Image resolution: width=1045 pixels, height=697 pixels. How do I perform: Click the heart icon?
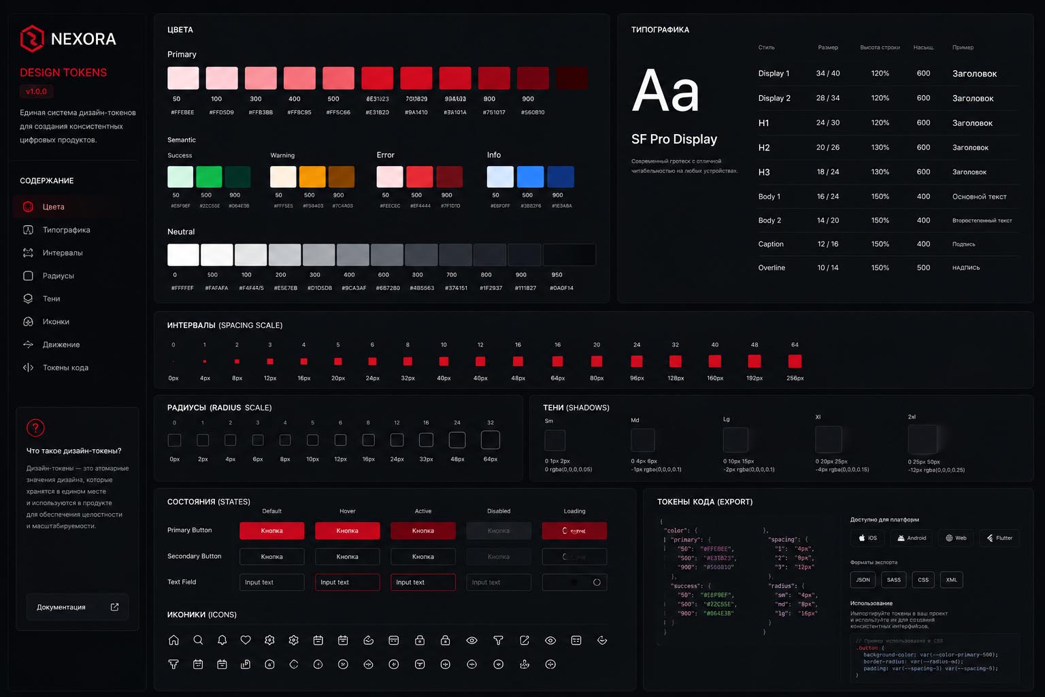(246, 640)
